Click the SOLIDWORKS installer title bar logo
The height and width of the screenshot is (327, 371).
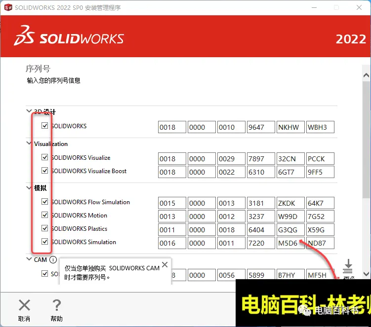8,7
